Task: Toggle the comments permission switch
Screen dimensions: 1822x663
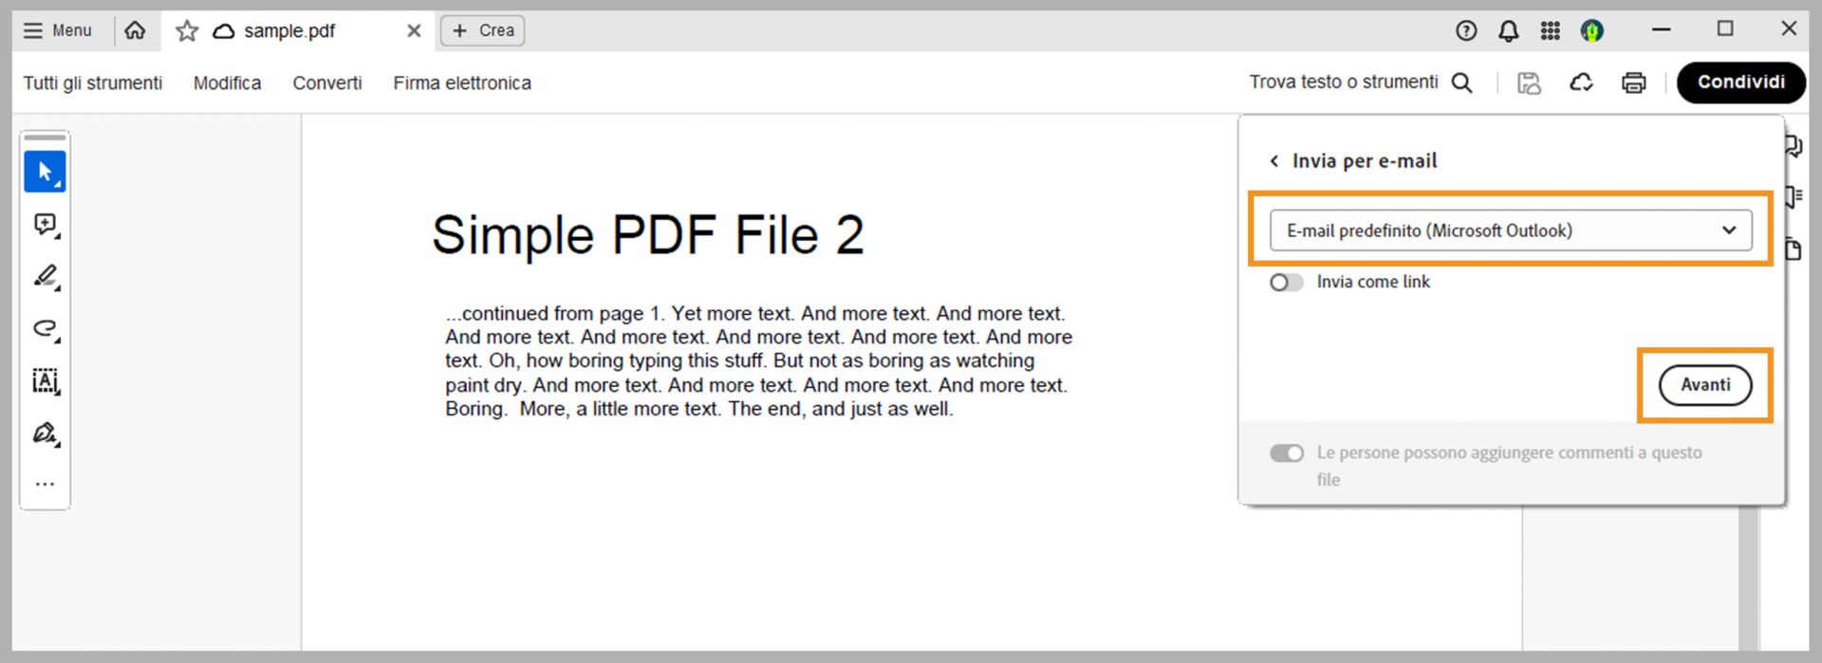Action: coord(1286,453)
